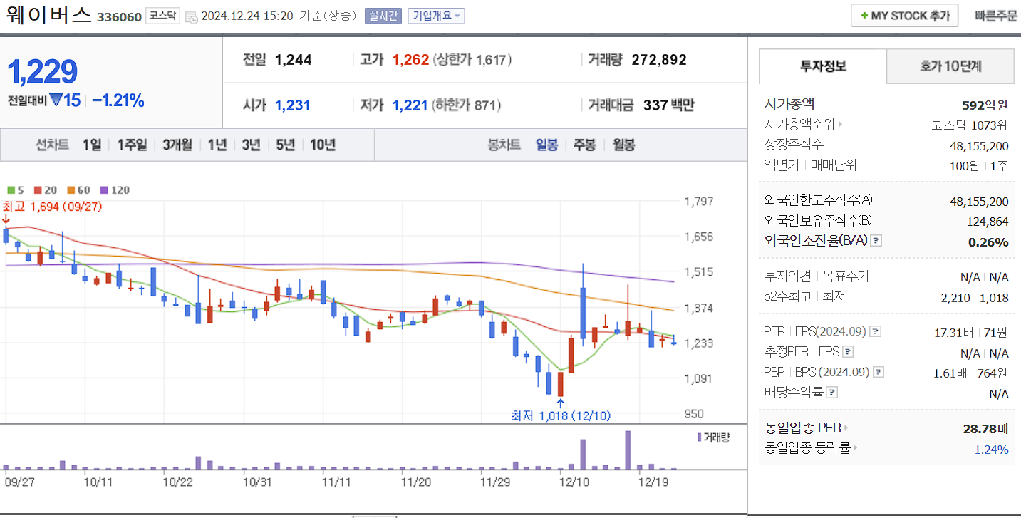Viewport: 1021px width, 518px height.
Task: Click the PER help question-mark icon
Action: coord(876,332)
